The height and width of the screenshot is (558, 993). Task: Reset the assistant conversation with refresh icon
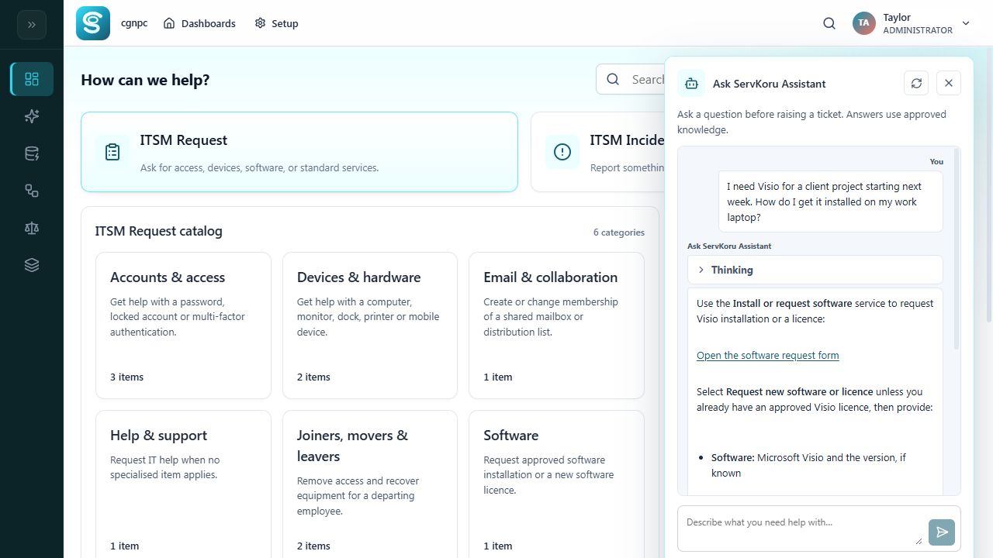pos(916,83)
